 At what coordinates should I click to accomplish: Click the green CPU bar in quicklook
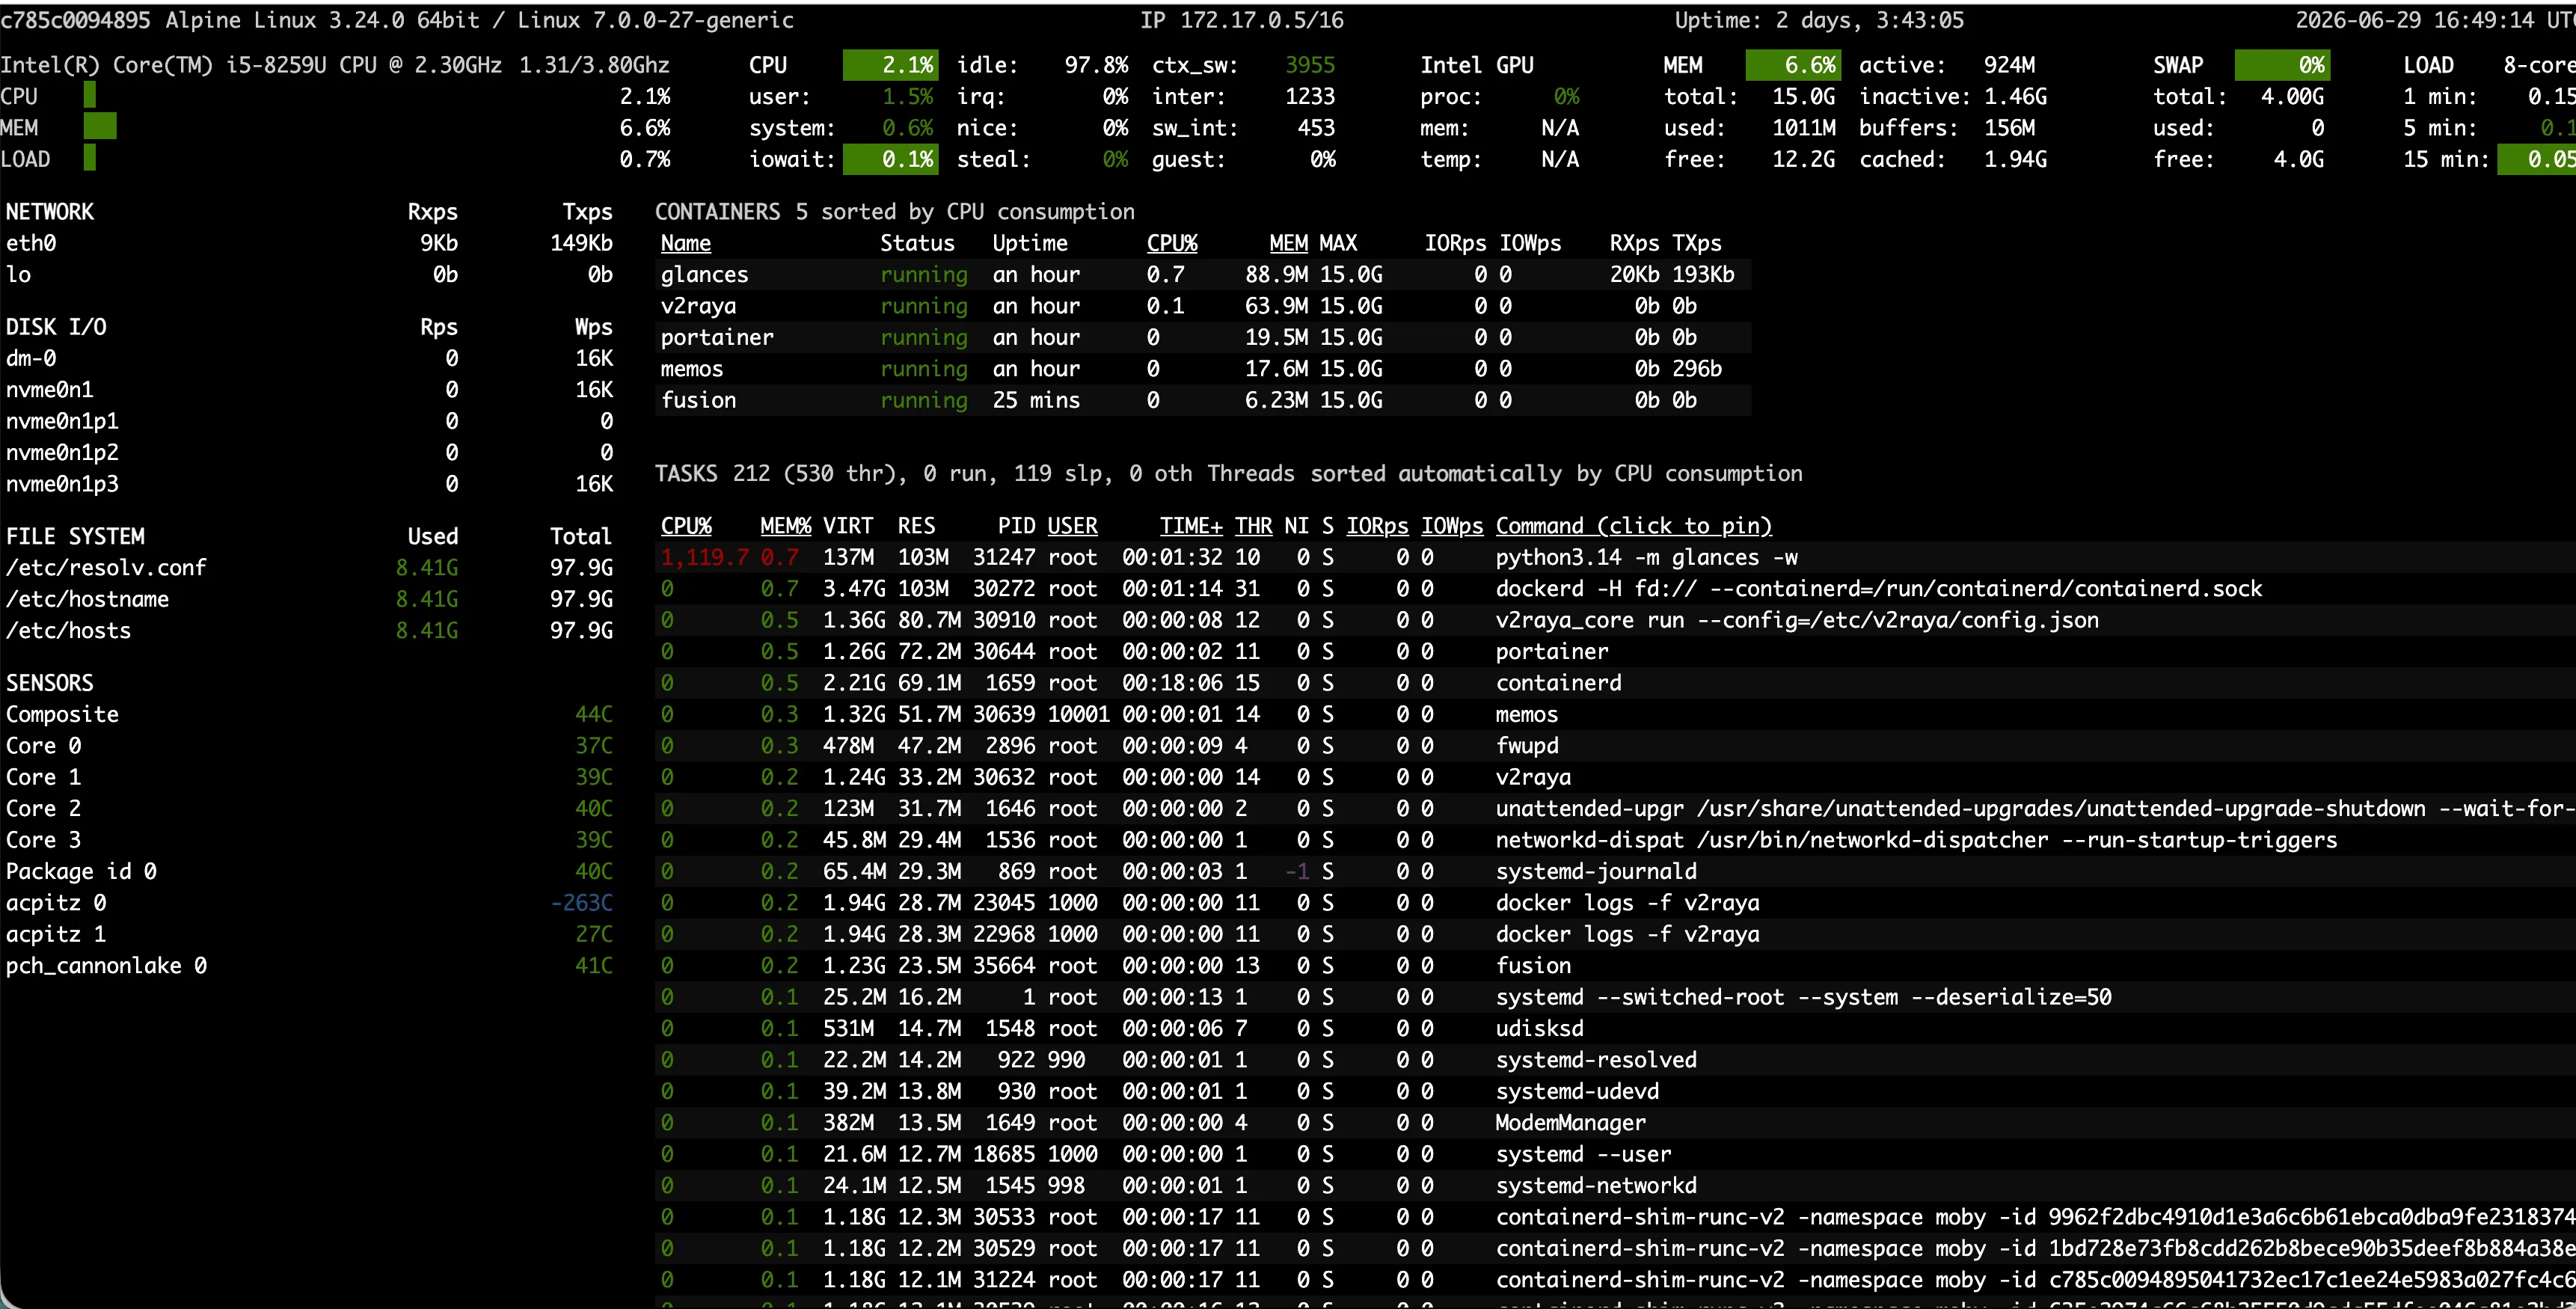(90, 96)
